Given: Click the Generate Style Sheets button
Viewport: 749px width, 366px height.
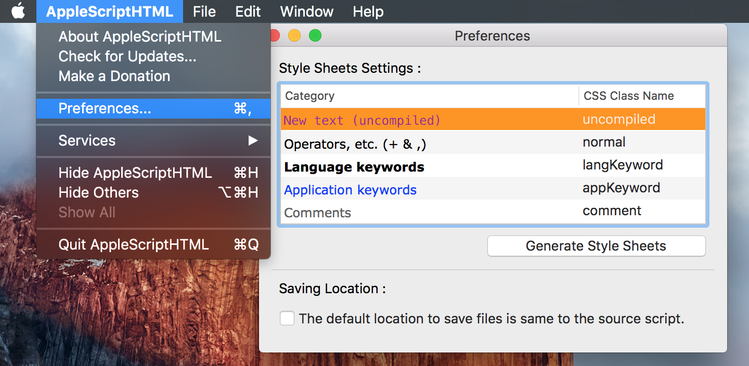Looking at the screenshot, I should [596, 246].
